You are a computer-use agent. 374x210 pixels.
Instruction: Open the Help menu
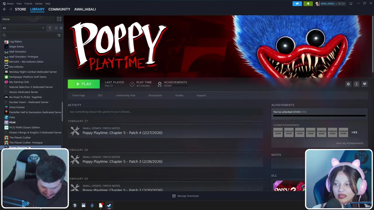pos(48,3)
